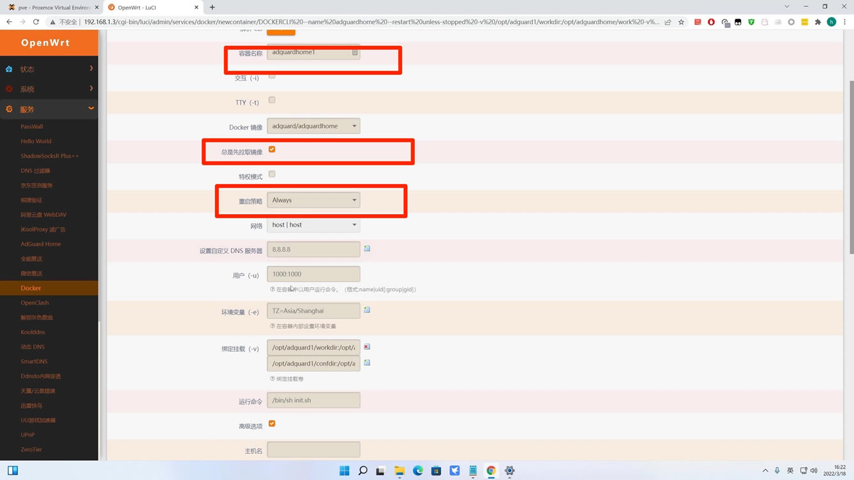Open the Docker image adguard/adguardhome dropdown
The height and width of the screenshot is (480, 854).
[313, 126]
